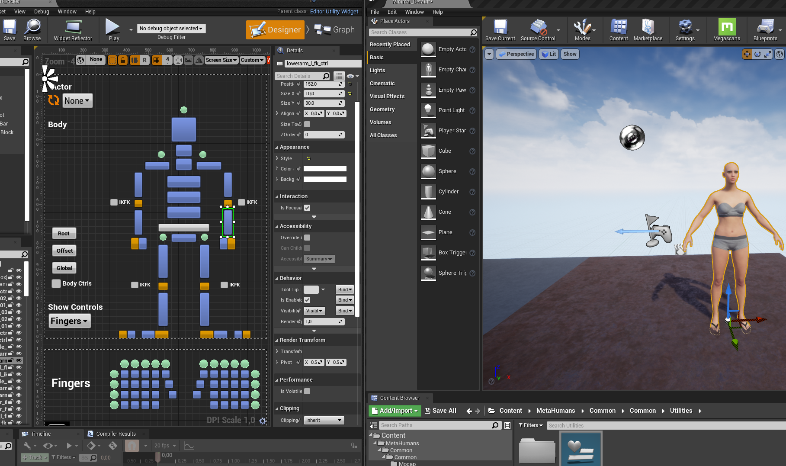Open the Fingers dropdown under Show Controls
The image size is (786, 466).
[x=69, y=321]
